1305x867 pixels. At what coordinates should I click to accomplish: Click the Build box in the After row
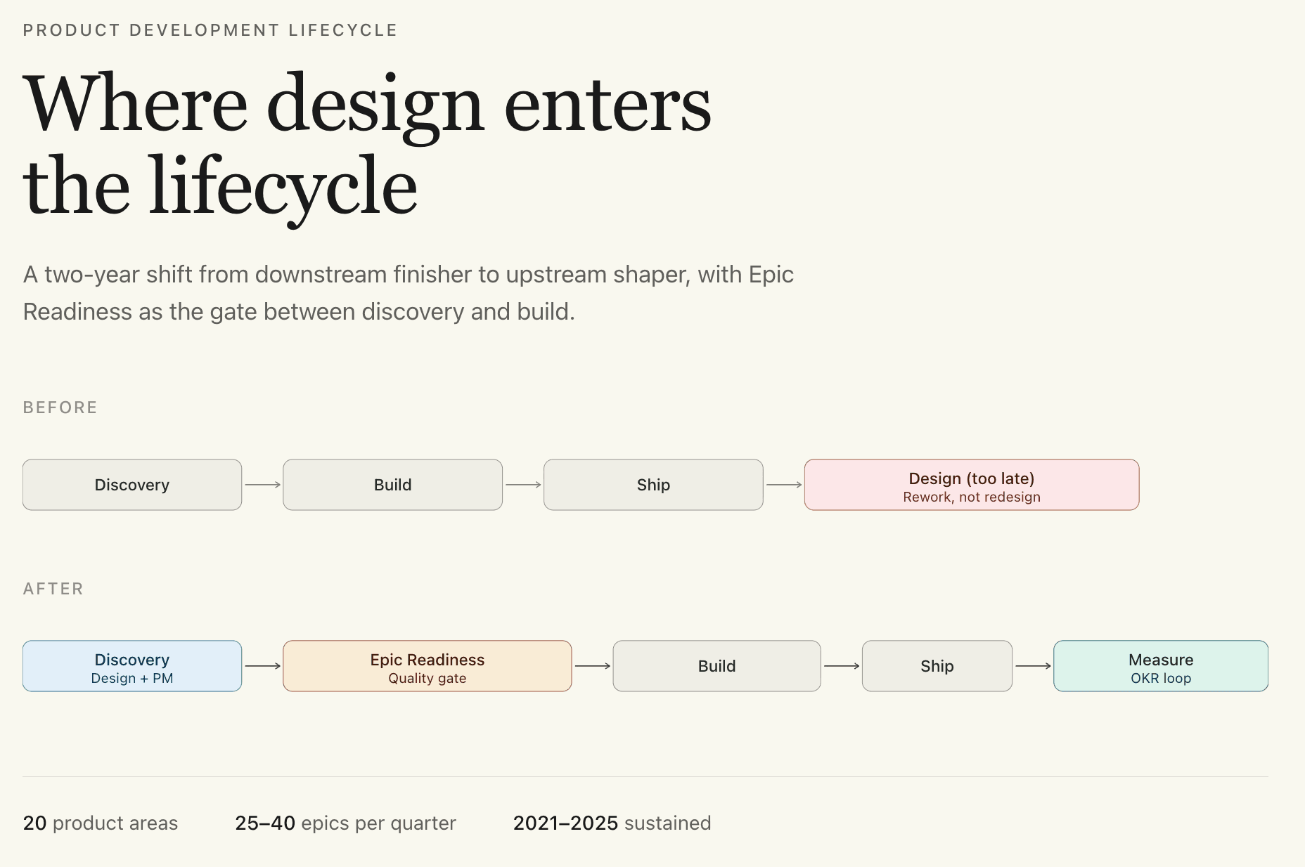[x=717, y=666]
